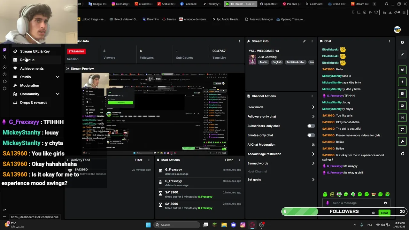Open Session Info three-dot menu
The image size is (409, 230).
pos(239,41)
